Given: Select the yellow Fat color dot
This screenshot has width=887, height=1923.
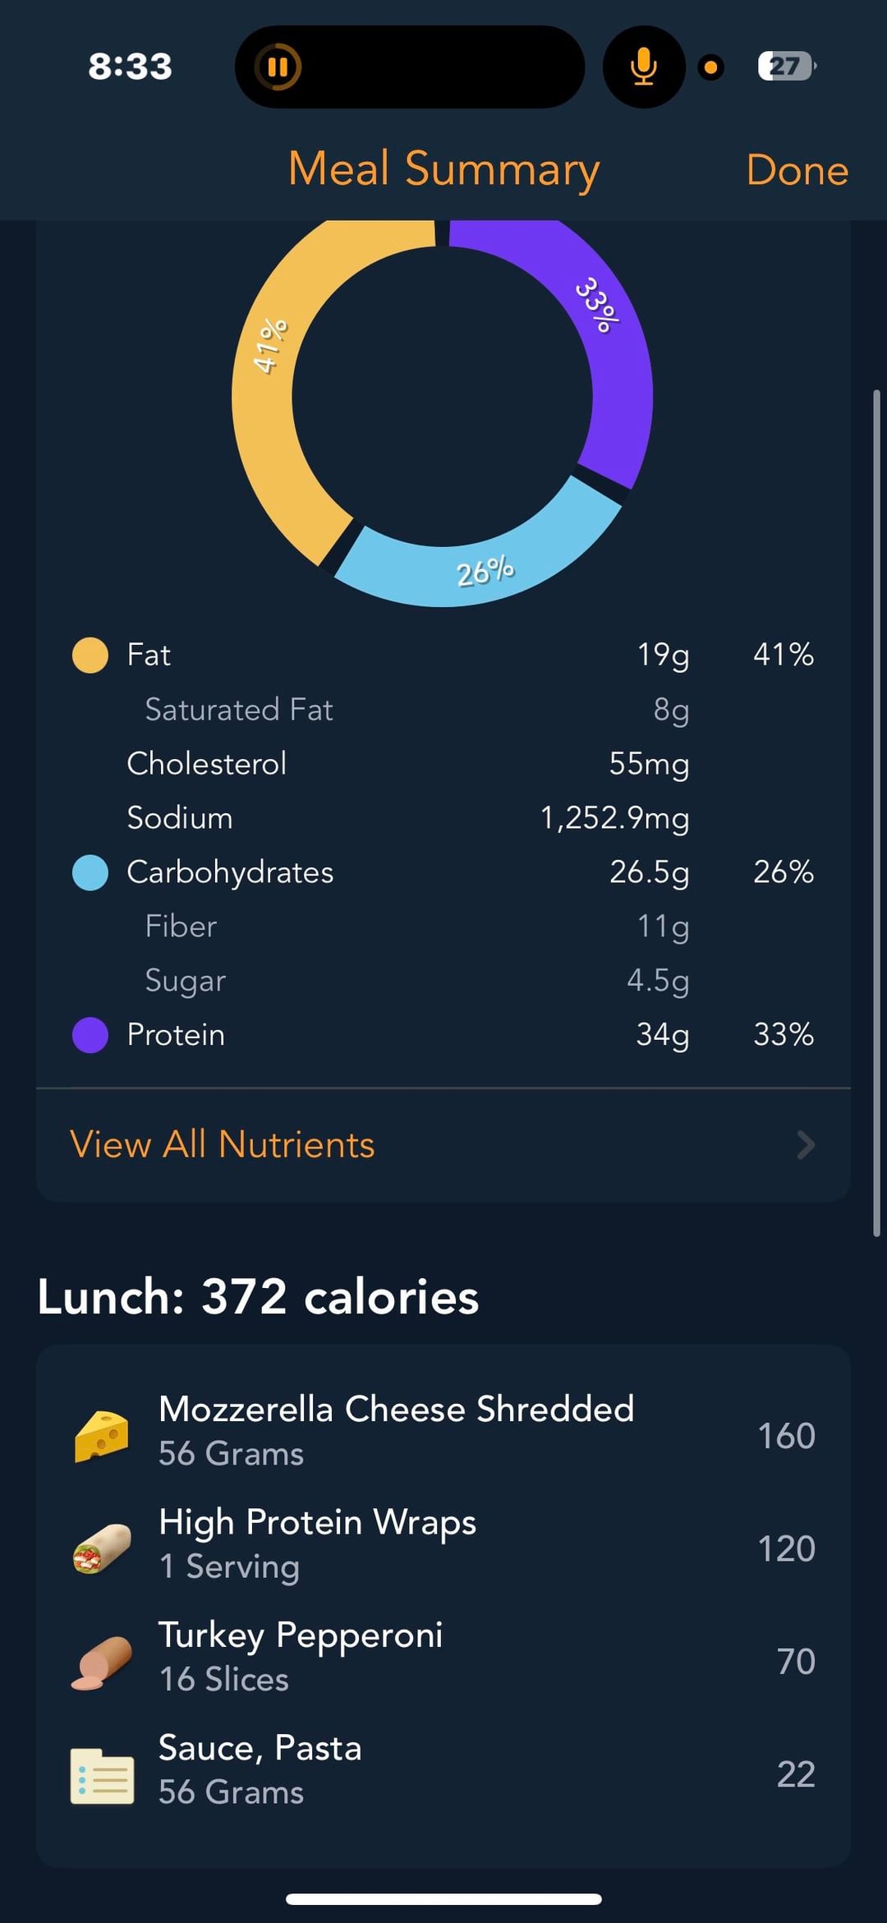Looking at the screenshot, I should (90, 656).
